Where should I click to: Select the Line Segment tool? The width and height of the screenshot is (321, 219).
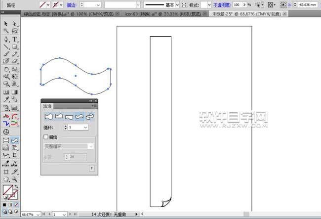6,46
